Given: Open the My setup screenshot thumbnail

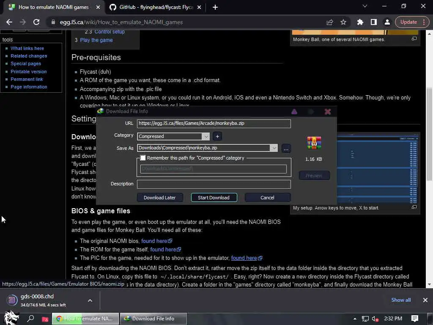Looking at the screenshot, I should click(x=378, y=168).
